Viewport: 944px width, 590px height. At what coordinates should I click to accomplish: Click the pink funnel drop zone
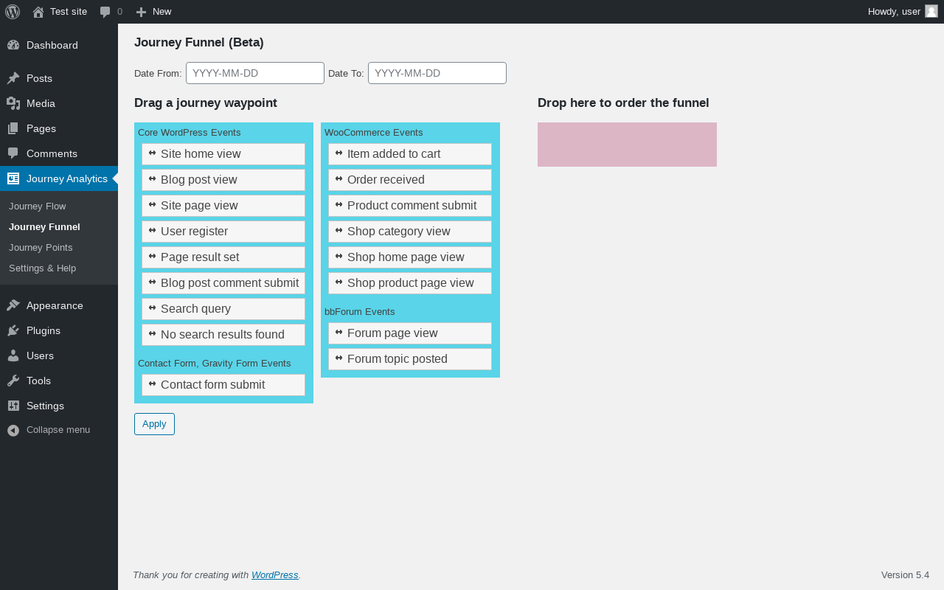pyautogui.click(x=627, y=145)
